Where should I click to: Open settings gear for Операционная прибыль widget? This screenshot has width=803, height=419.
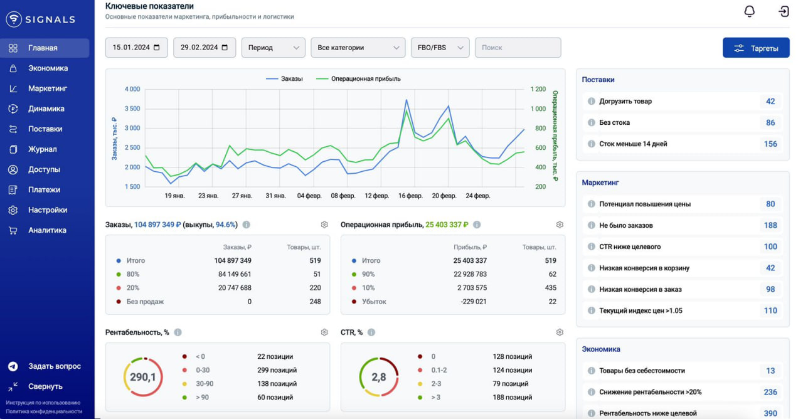(x=560, y=225)
